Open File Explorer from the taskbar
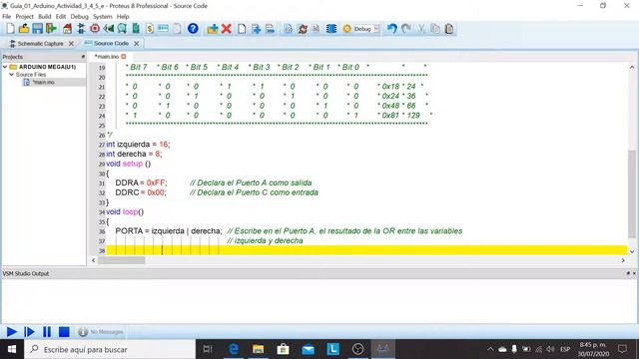This screenshot has height=359, width=639. coord(258,349)
